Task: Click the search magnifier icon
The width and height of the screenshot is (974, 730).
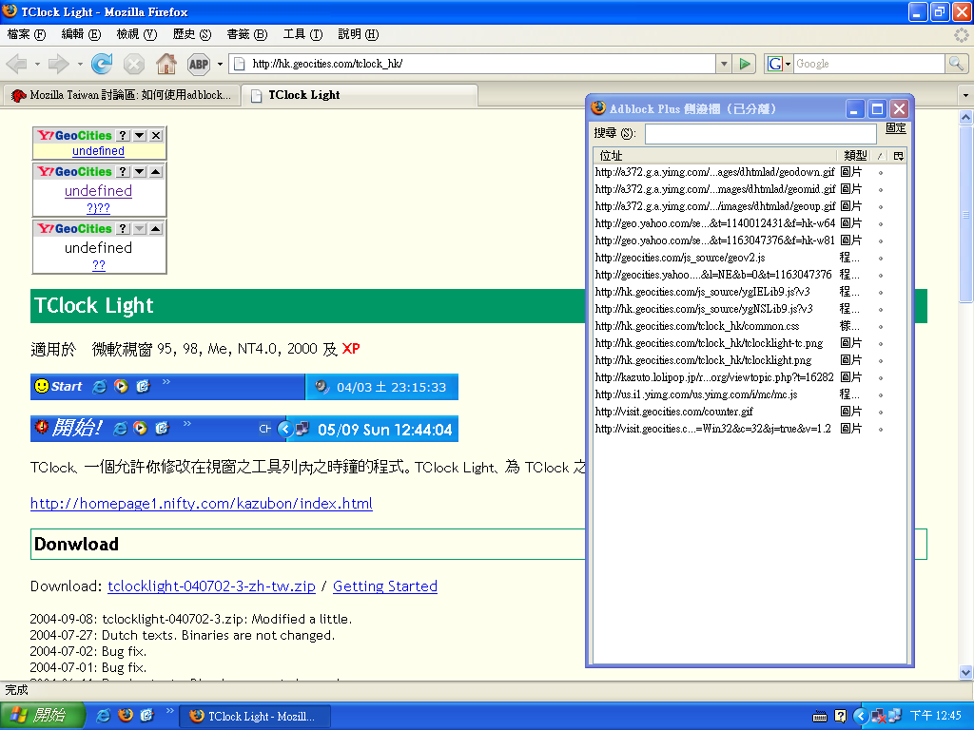Action: (x=956, y=64)
